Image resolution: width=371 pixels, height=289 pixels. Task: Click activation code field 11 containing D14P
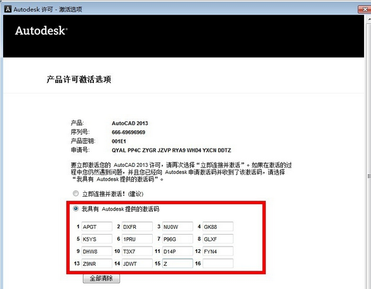coord(178,251)
